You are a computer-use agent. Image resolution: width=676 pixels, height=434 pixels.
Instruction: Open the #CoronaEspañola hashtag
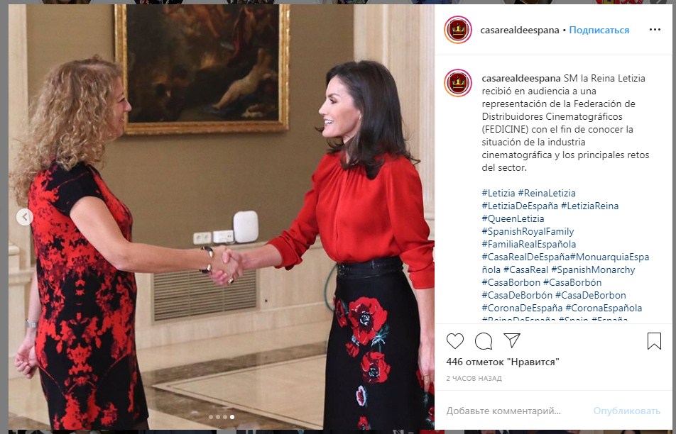(x=604, y=308)
